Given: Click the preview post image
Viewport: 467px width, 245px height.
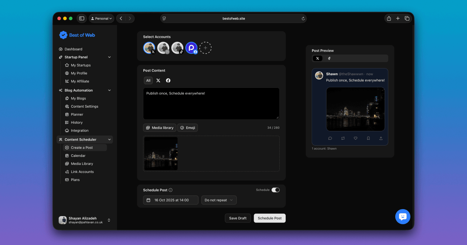Looking at the screenshot, I should click(x=355, y=109).
